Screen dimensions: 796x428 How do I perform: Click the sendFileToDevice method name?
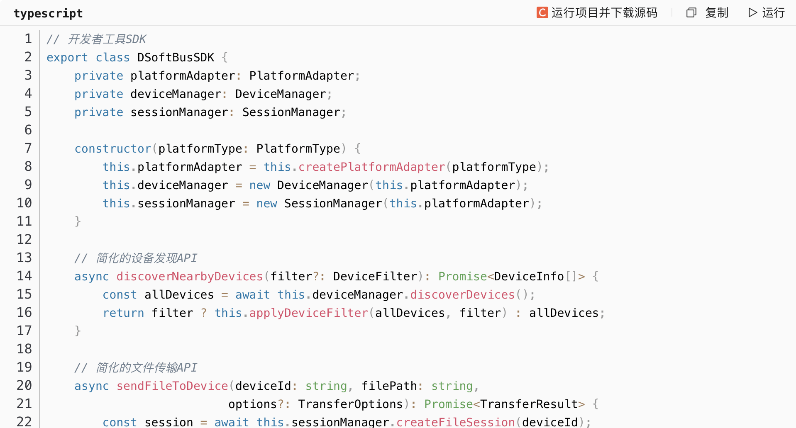coord(172,386)
